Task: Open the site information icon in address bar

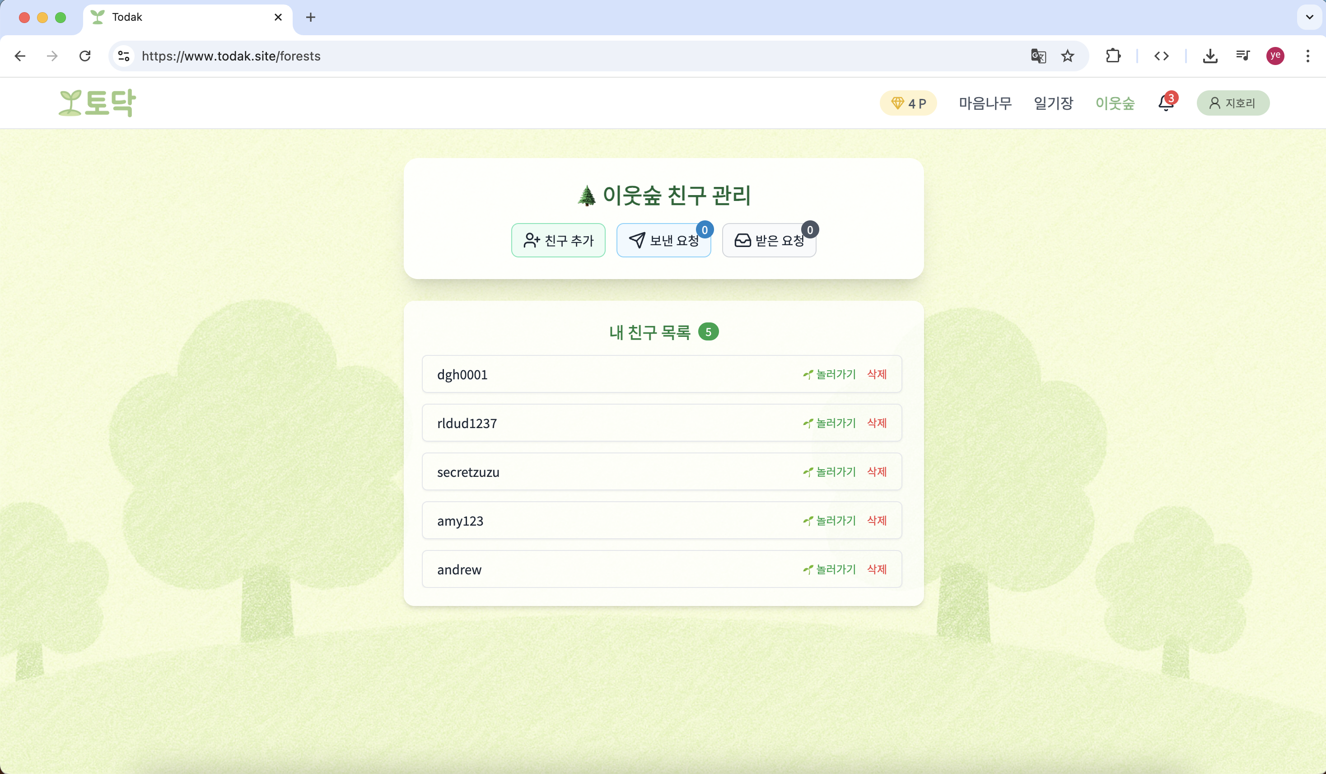Action: (124, 56)
